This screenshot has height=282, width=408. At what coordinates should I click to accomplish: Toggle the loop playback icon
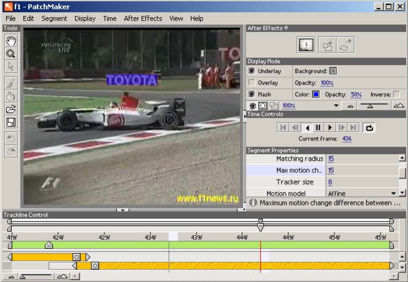(369, 128)
